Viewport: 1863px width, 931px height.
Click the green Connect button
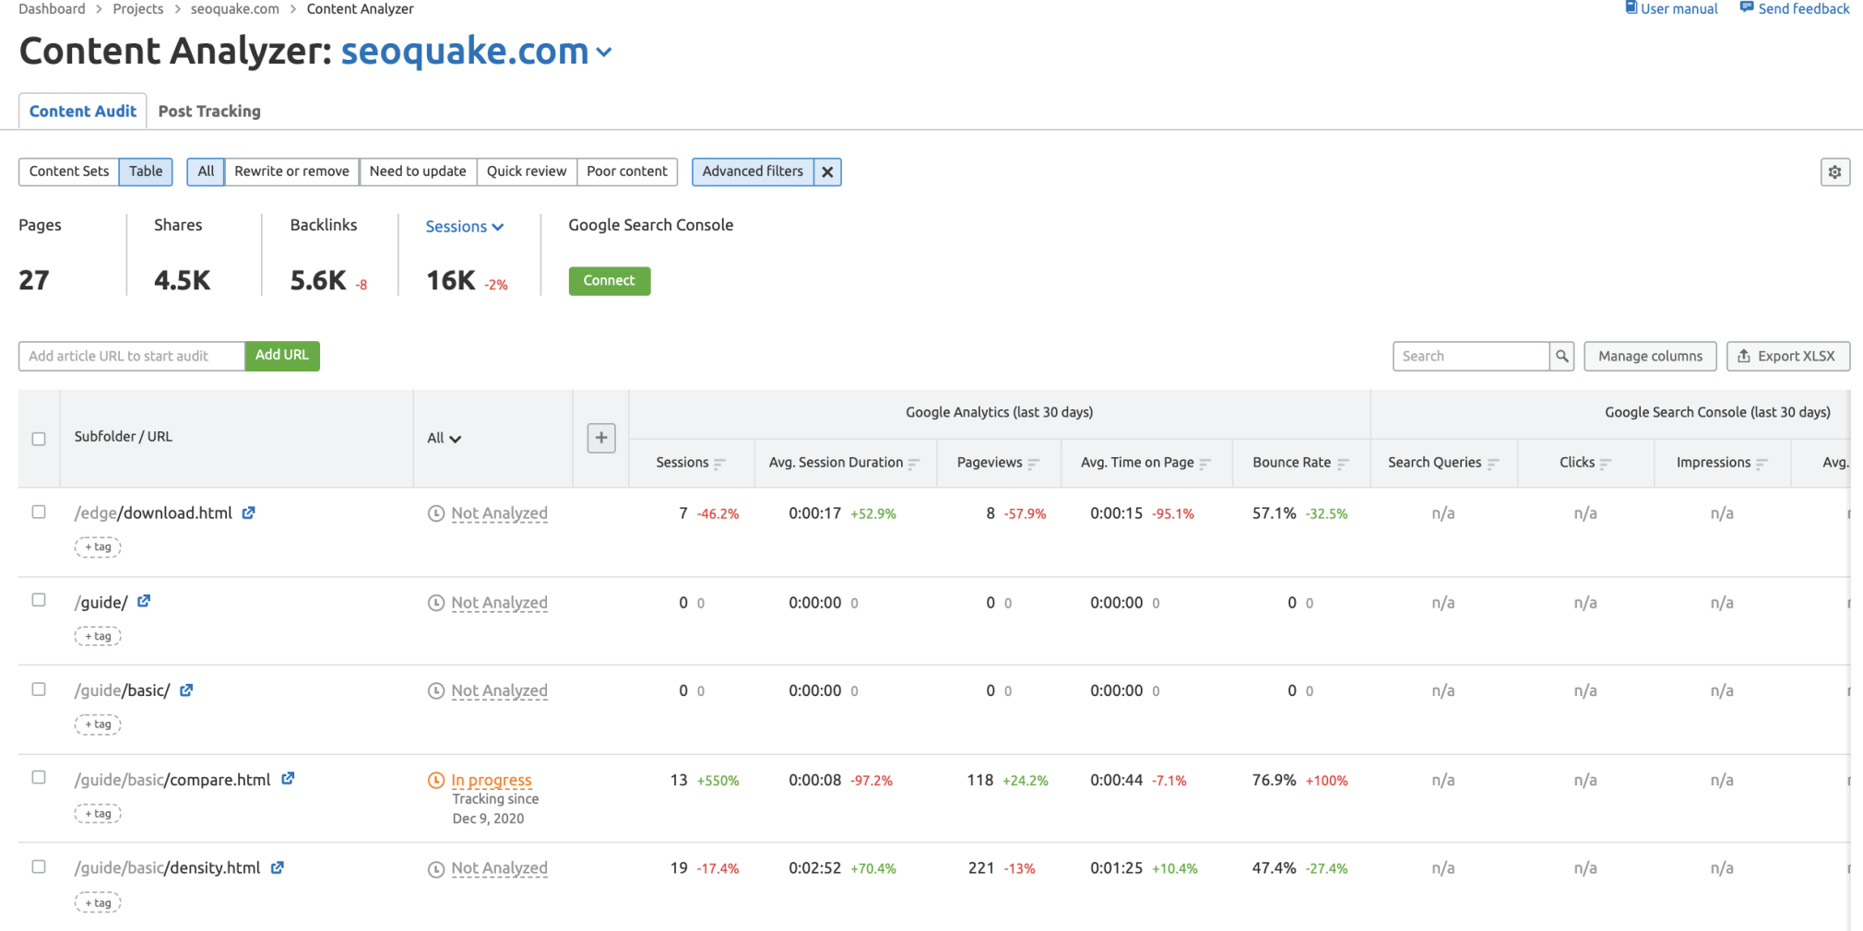[610, 280]
